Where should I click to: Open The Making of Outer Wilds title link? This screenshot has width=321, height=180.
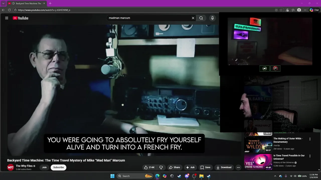point(288,140)
